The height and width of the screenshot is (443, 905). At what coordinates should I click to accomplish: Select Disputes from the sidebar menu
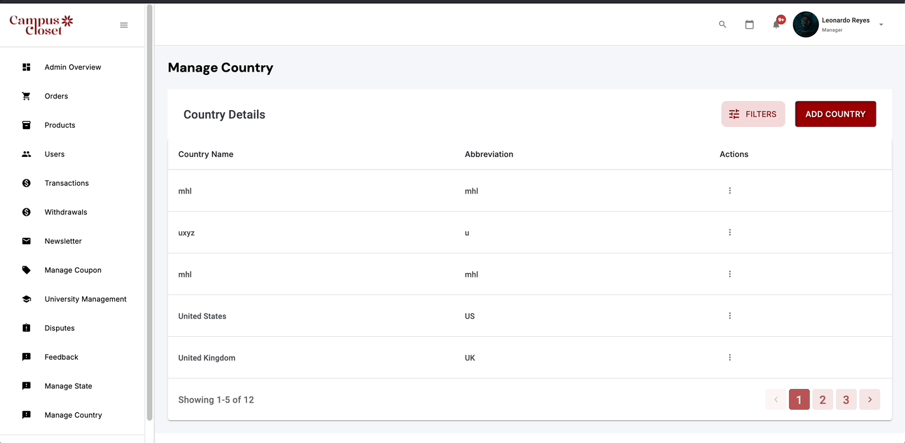[59, 328]
